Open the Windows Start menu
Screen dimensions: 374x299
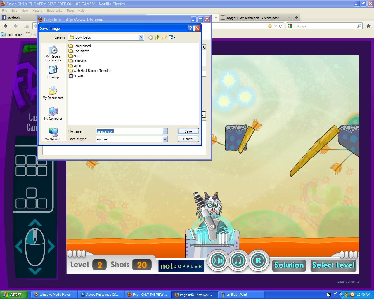(14, 295)
